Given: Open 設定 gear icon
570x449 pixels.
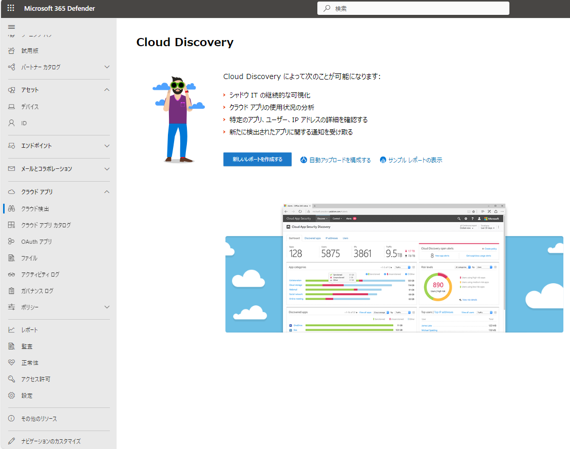Looking at the screenshot, I should [x=12, y=395].
